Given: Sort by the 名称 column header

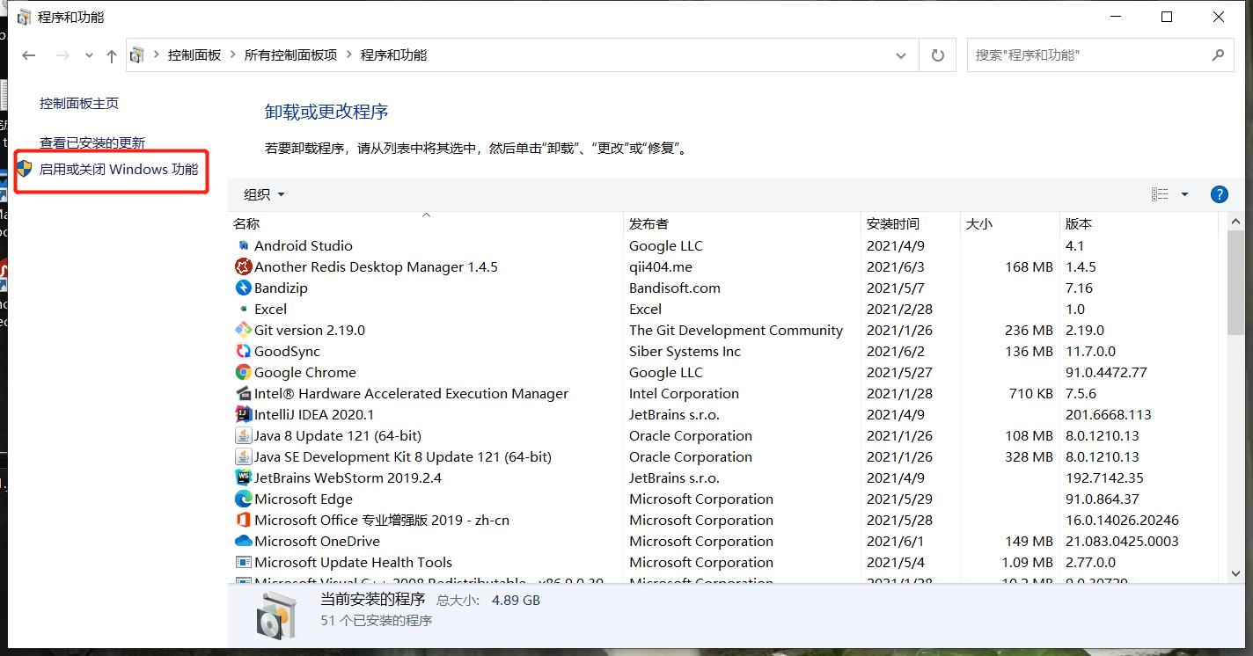Looking at the screenshot, I should pyautogui.click(x=426, y=223).
